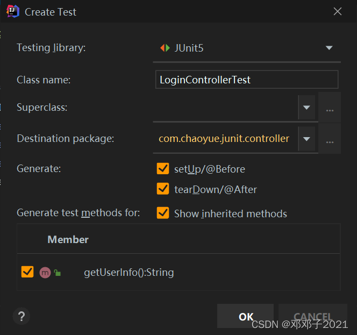Viewport: 357px width, 335px height.
Task: Open the help question mark icon
Action: coord(22,316)
